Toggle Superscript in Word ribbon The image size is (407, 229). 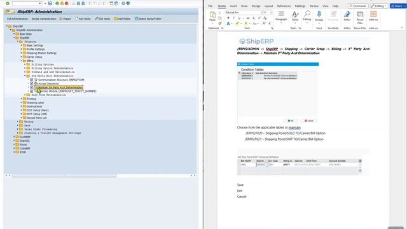[259, 18]
